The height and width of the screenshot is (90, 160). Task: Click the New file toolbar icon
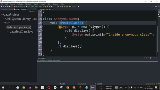[1, 6]
